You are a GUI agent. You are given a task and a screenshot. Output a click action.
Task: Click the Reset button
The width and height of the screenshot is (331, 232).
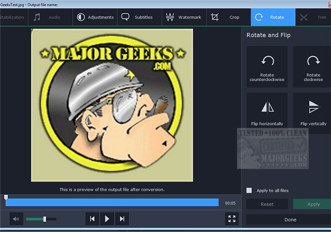point(267,204)
